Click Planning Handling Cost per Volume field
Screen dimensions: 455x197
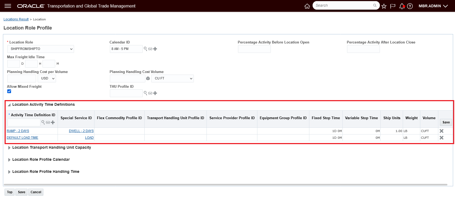(x=22, y=78)
